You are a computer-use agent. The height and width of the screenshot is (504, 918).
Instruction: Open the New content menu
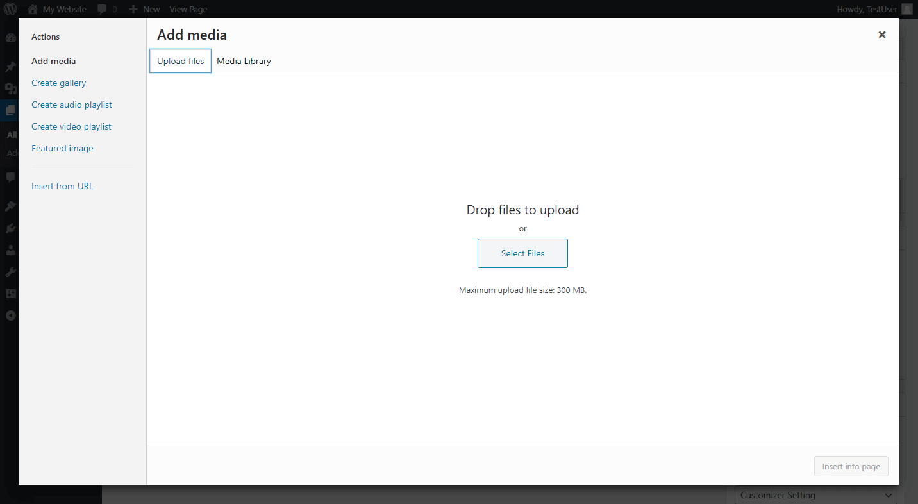coord(144,9)
